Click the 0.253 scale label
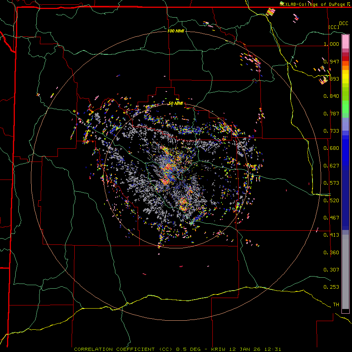 coord(331,287)
